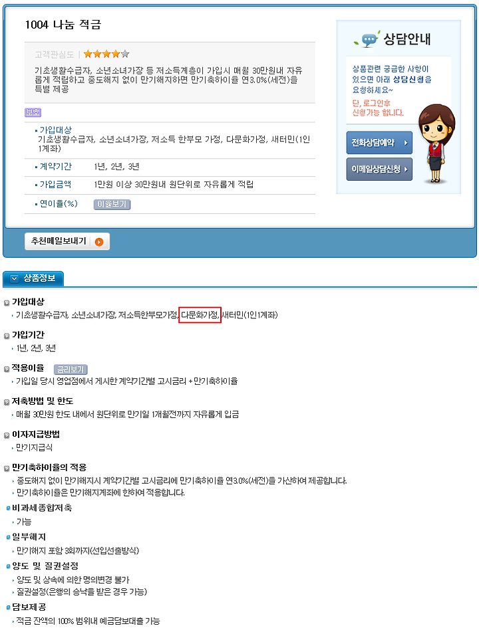Screen dimensions: 479x632
Task: Click the speech bubble icon by 상담안내
Action: click(367, 39)
